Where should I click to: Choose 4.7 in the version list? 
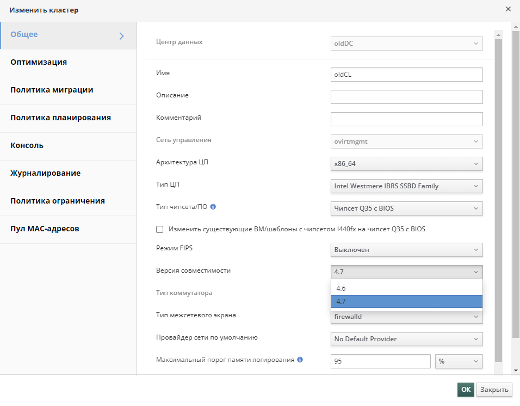coord(406,302)
